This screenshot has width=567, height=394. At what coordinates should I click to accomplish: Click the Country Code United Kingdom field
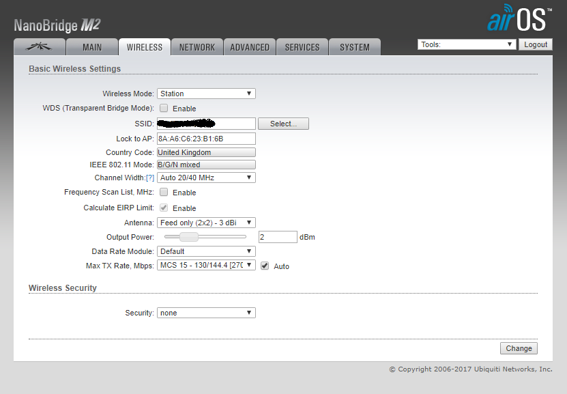click(206, 152)
